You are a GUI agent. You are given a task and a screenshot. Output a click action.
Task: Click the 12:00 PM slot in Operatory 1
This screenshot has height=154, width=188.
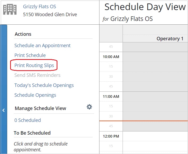pos(155,136)
